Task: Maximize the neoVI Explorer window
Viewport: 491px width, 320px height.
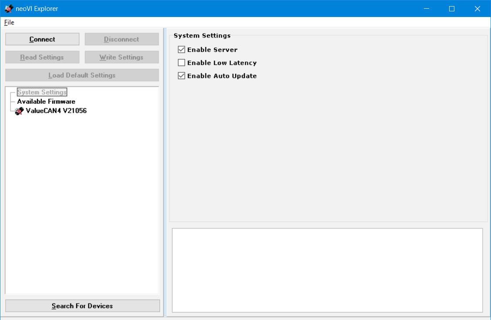Action: coord(452,9)
